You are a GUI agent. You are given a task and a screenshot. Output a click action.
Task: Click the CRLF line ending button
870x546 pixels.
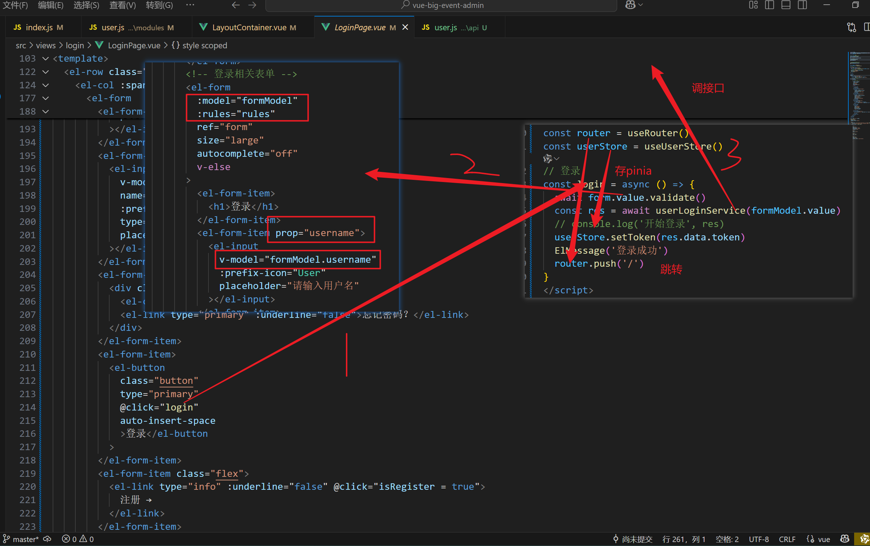[x=787, y=539]
